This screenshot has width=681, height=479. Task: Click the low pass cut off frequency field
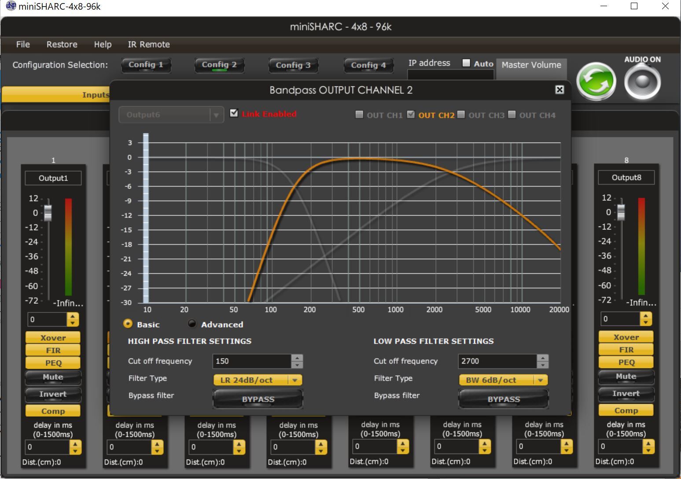click(497, 361)
